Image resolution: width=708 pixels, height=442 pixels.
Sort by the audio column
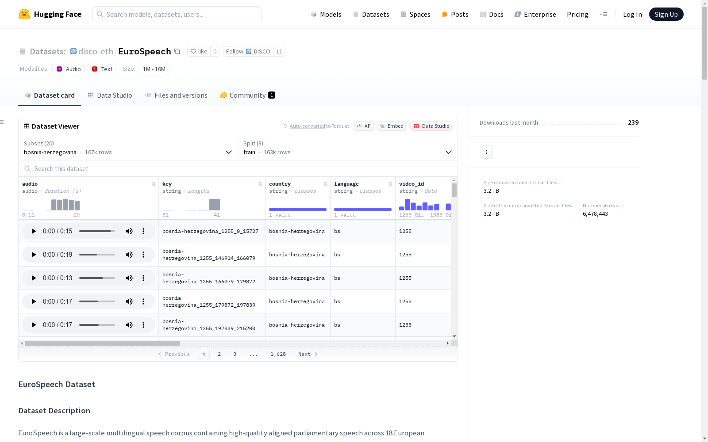point(154,184)
